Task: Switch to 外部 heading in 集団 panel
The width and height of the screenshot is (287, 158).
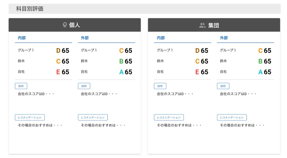Action: [x=224, y=38]
